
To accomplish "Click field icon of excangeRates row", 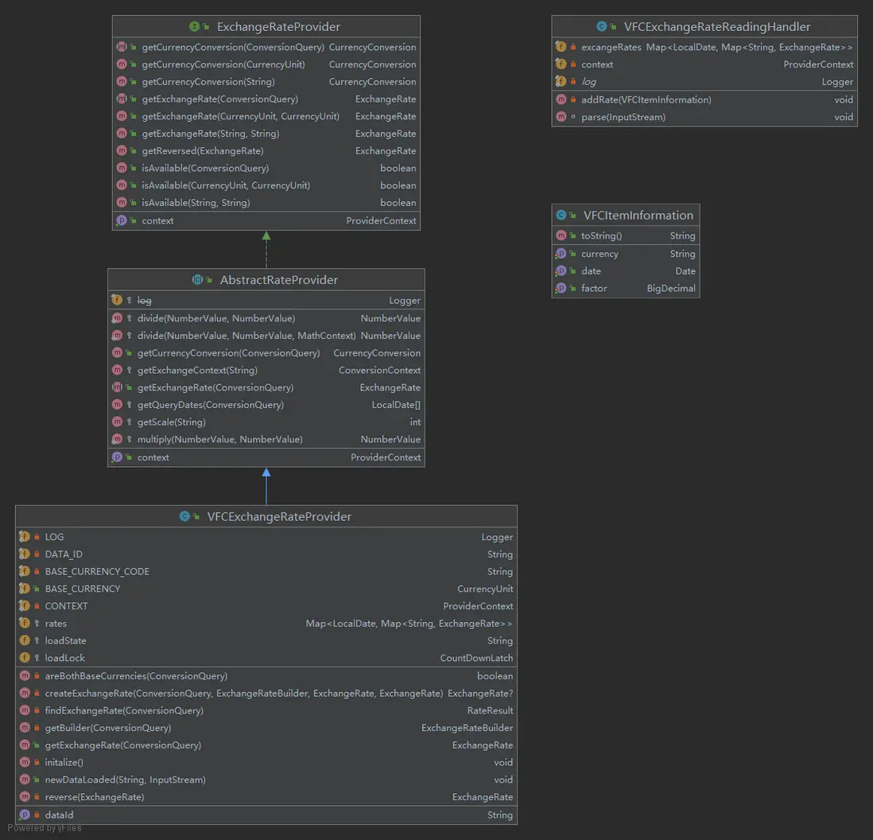I will coord(561,47).
